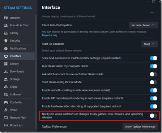
Task: Click the Select your default Steam window text
Action: click(x=62, y=50)
